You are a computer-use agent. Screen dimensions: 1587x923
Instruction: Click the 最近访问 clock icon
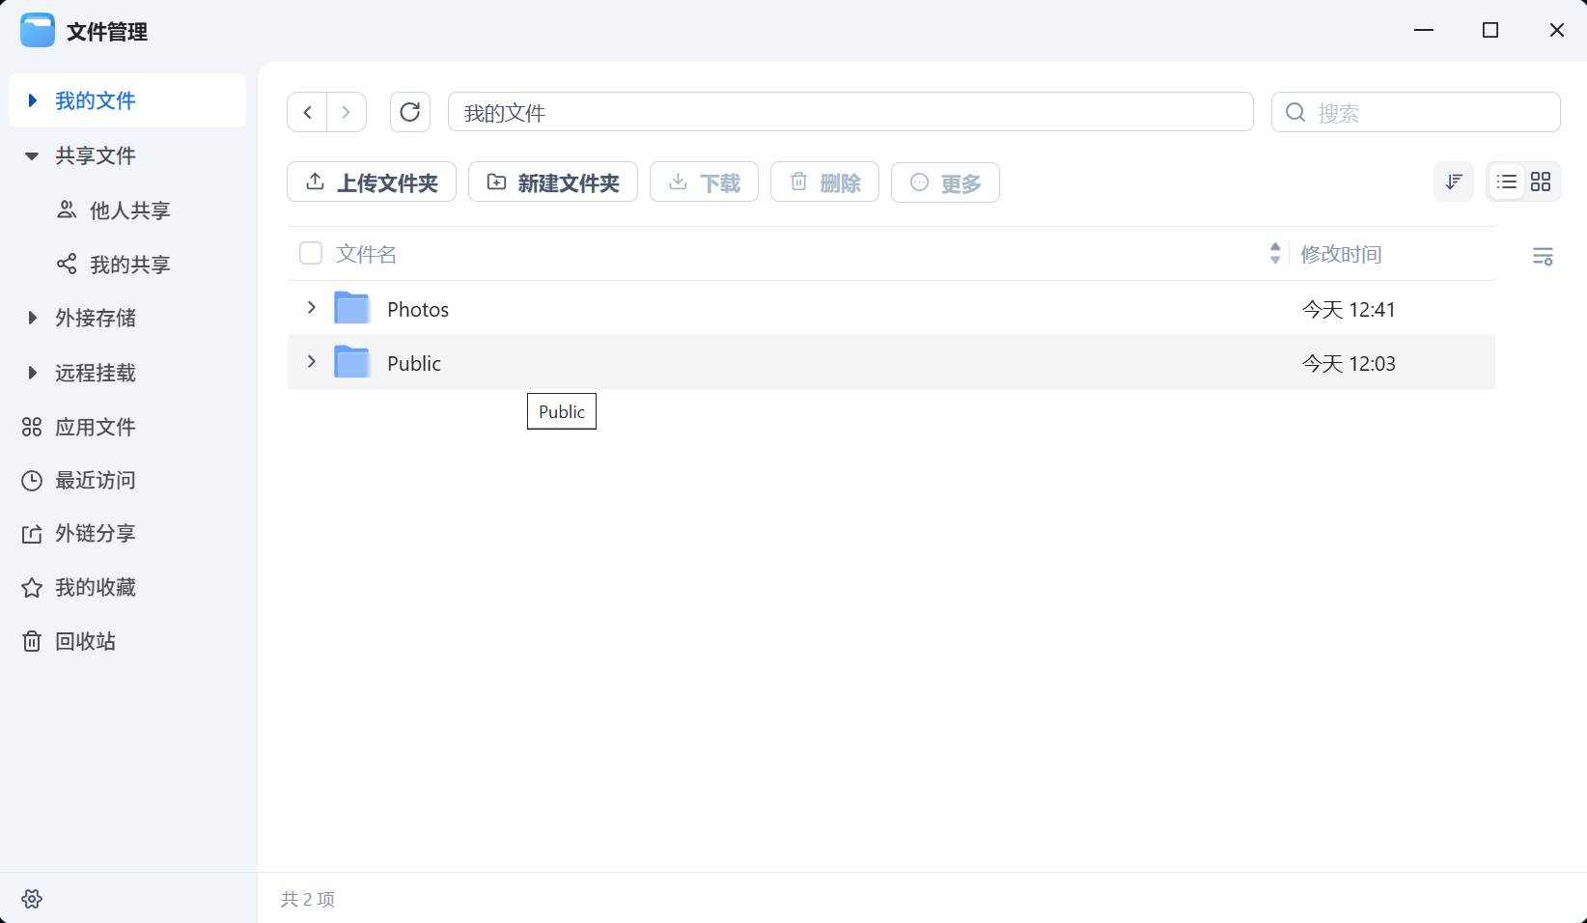[32, 480]
